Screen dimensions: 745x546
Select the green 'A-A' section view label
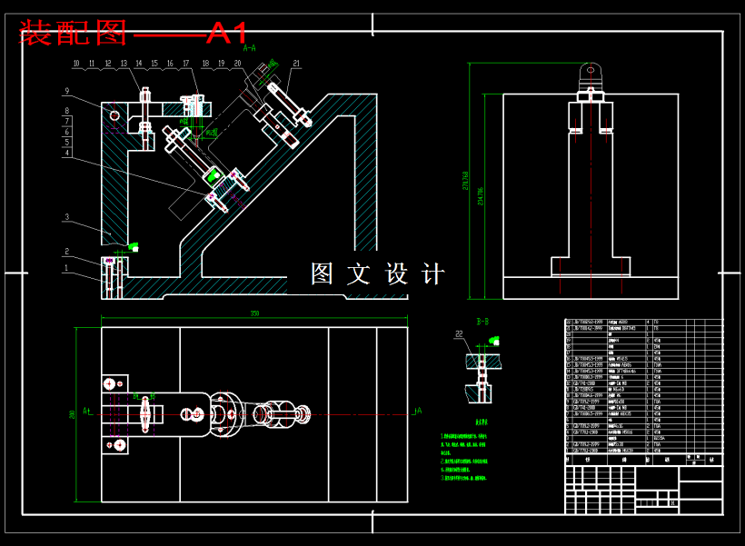coord(250,48)
